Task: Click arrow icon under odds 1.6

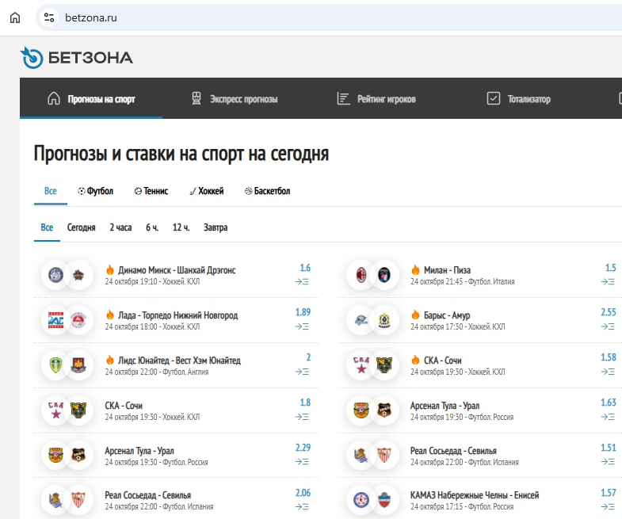Action: [302, 282]
